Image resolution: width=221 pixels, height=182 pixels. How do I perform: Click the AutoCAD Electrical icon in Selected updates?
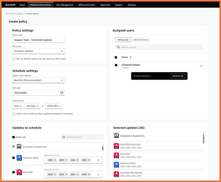pyautogui.click(x=116, y=146)
